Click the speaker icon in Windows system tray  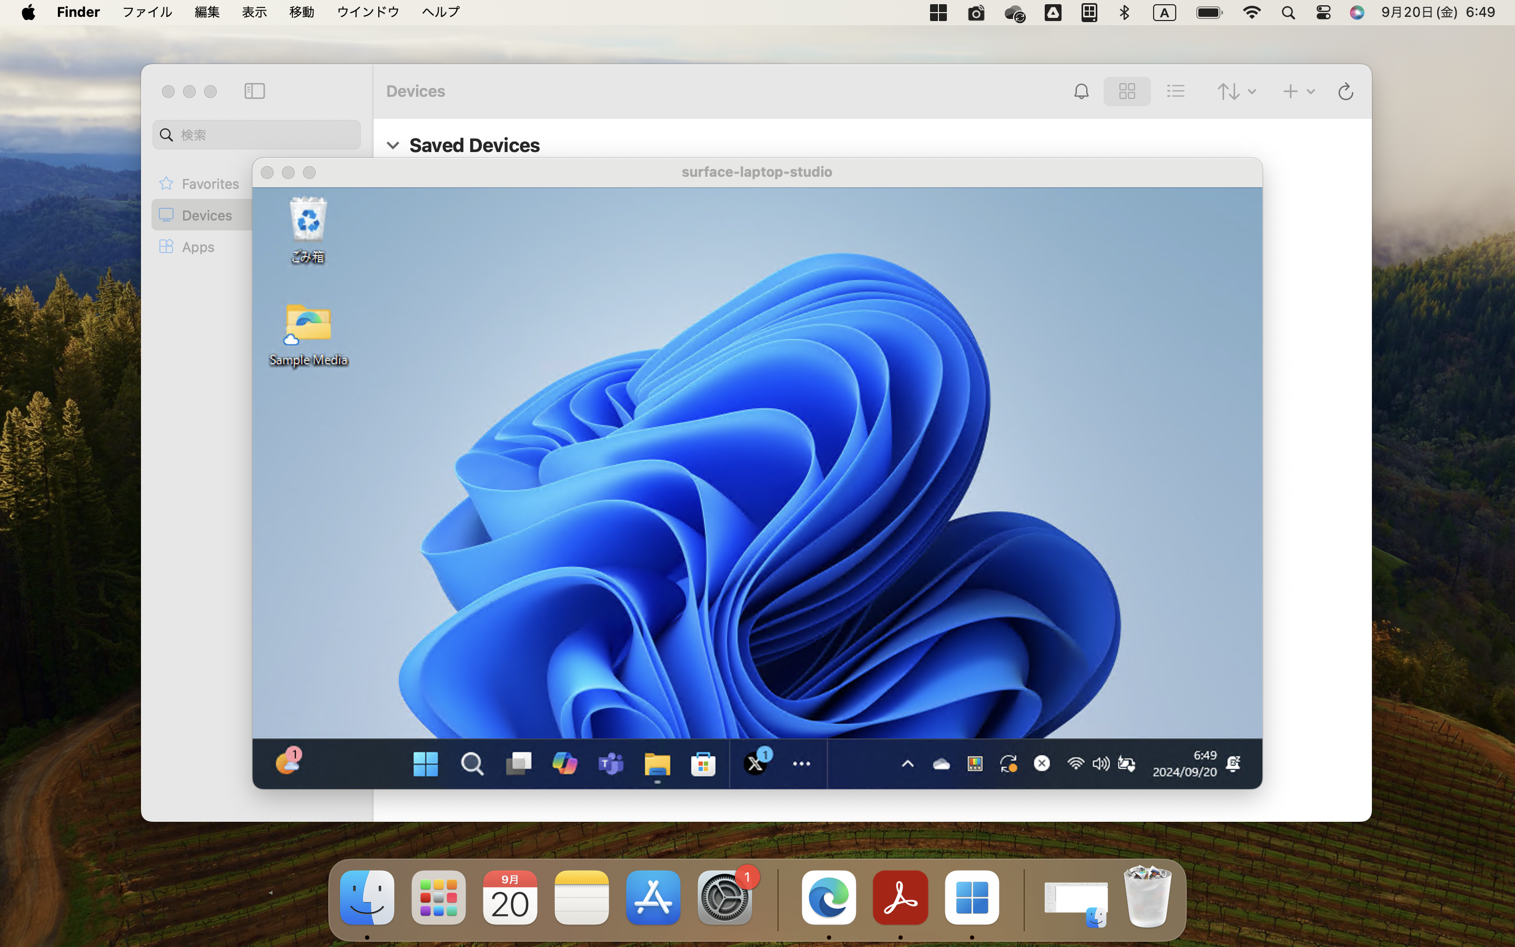1100,763
